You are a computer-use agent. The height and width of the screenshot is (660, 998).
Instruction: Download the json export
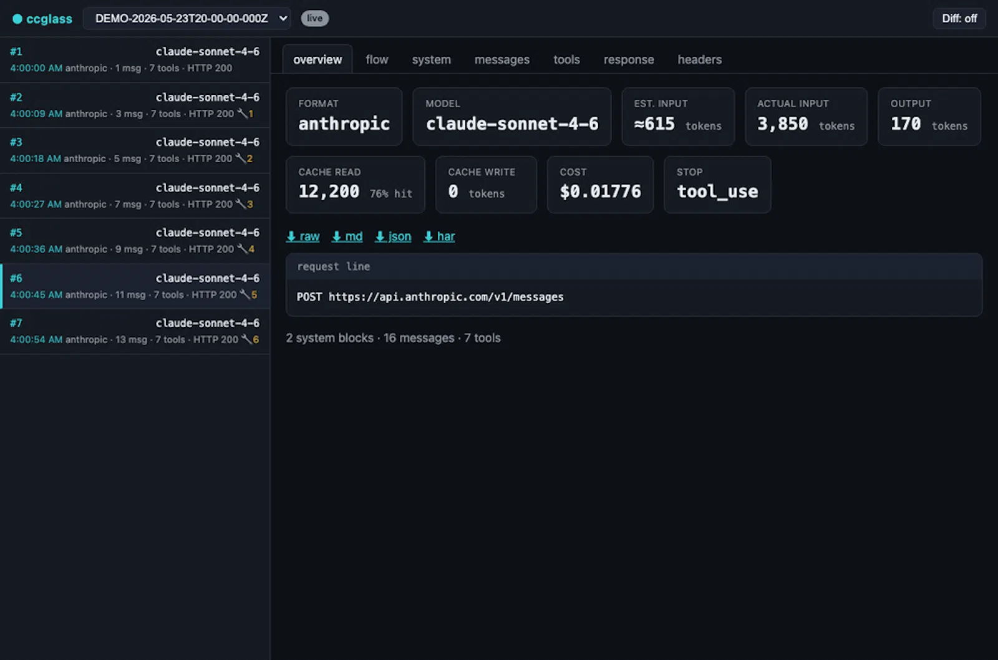tap(393, 236)
